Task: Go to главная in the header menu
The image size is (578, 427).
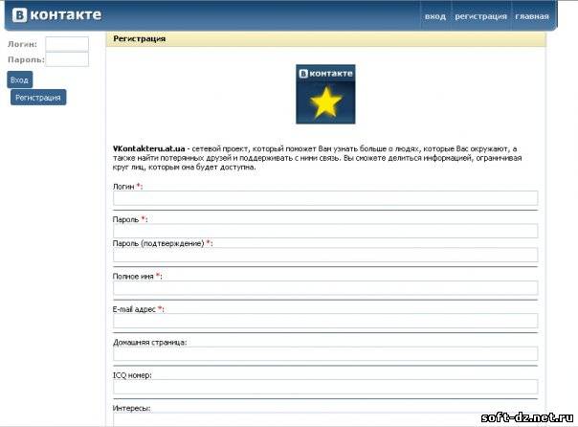Action: click(x=532, y=16)
